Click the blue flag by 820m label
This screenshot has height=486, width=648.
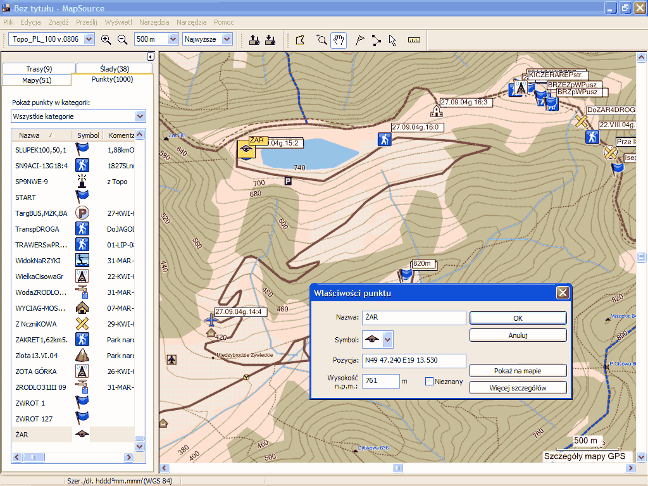(407, 275)
